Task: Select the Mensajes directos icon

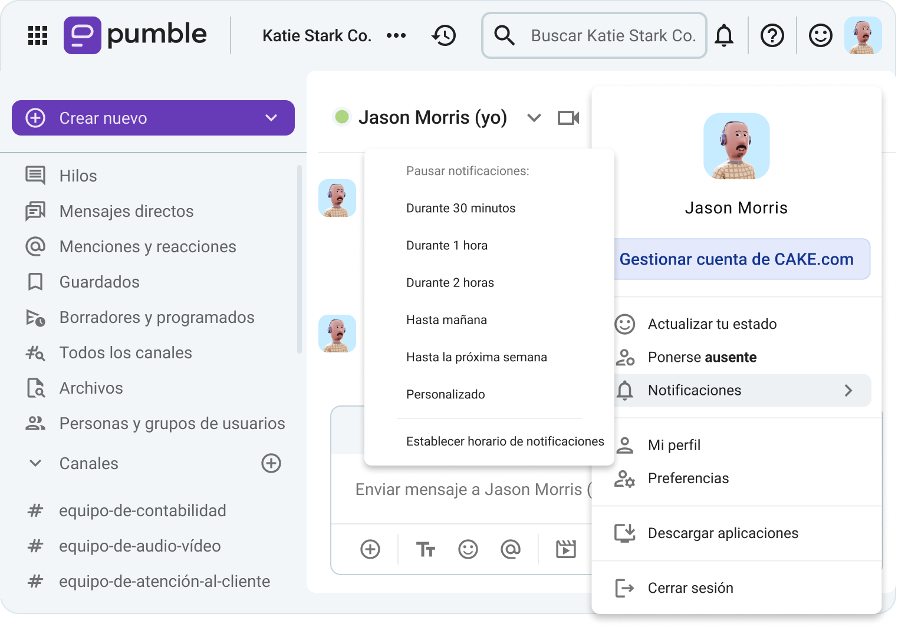Action: (35, 211)
